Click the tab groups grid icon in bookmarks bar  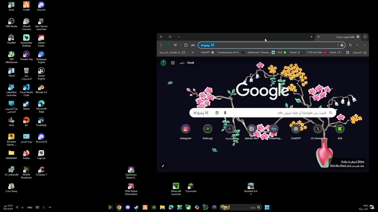click(348, 52)
